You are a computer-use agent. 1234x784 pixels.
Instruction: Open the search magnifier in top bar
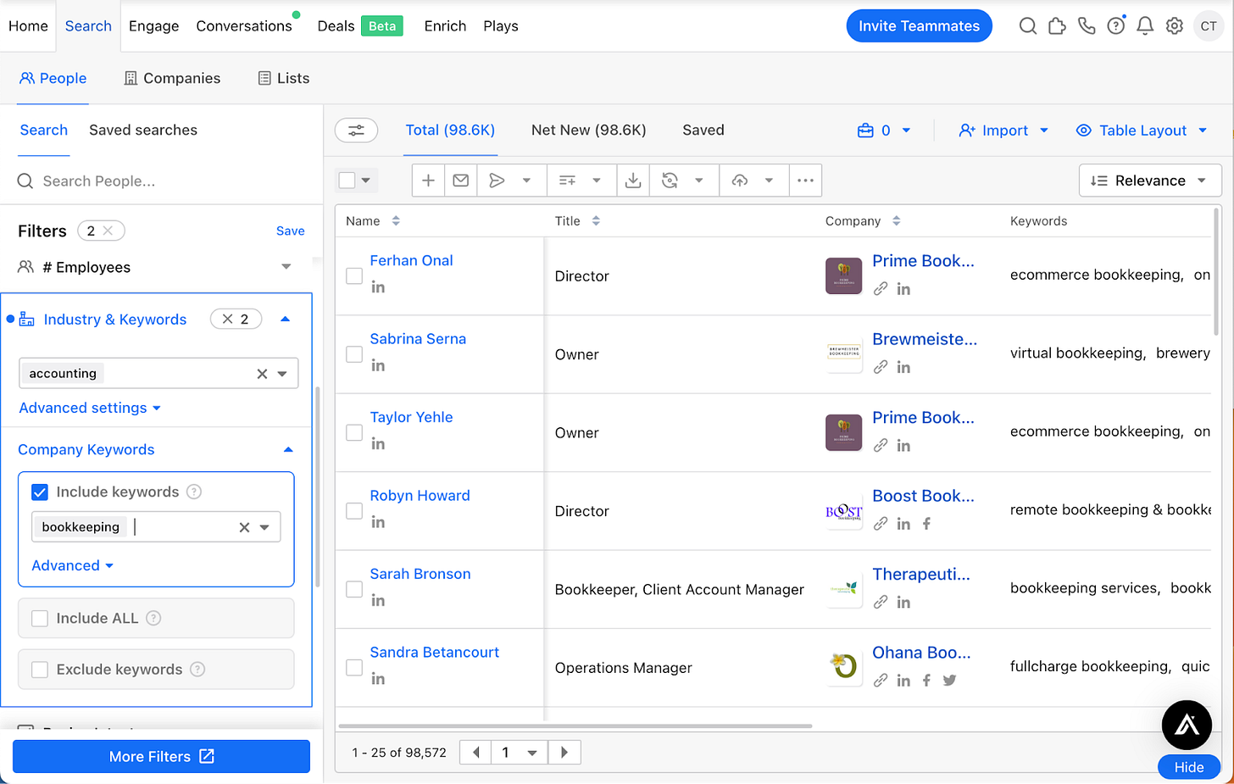1027,26
